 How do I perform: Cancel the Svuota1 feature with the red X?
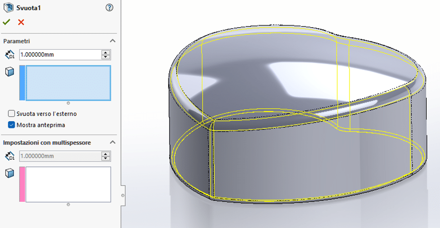click(21, 22)
